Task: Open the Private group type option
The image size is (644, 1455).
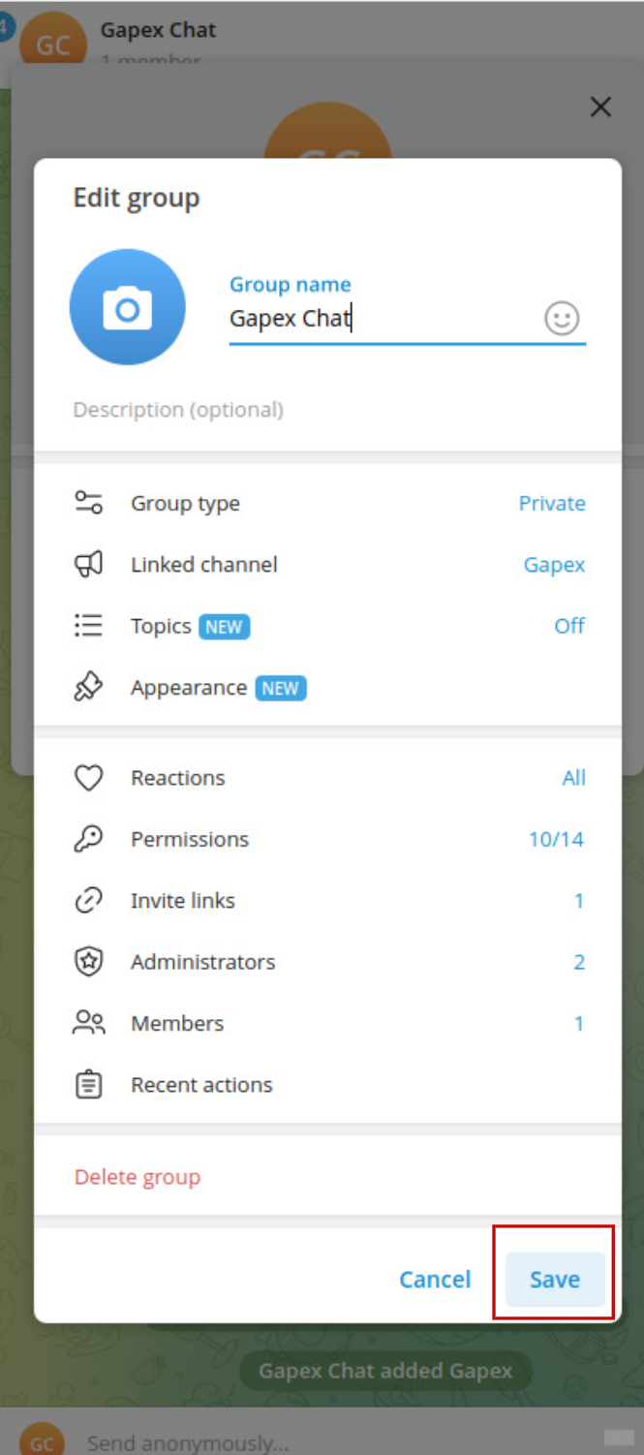Action: pos(552,503)
